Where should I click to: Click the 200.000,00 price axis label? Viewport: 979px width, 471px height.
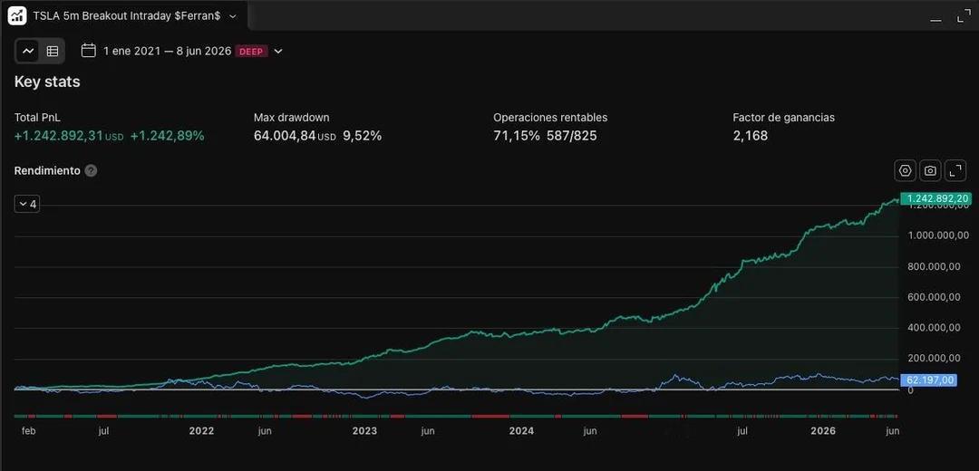[x=934, y=358]
